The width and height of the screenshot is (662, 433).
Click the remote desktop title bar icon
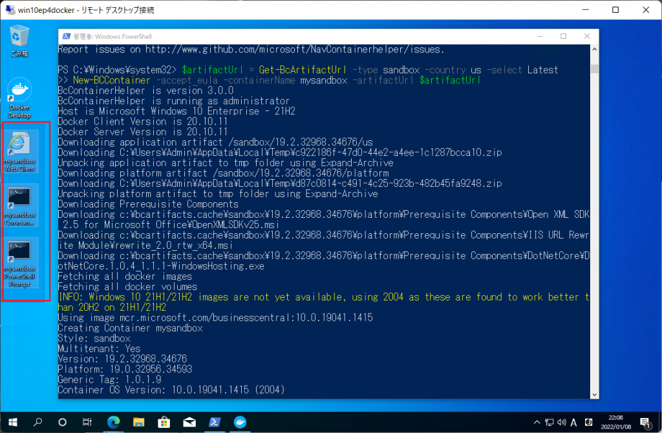pyautogui.click(x=10, y=10)
